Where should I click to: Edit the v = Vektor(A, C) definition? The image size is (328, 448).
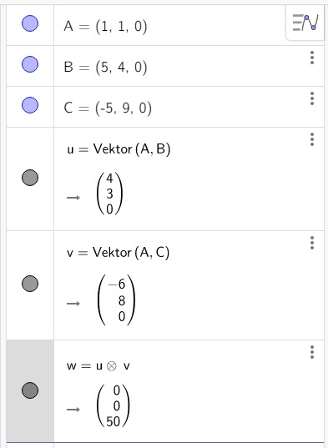point(118,253)
